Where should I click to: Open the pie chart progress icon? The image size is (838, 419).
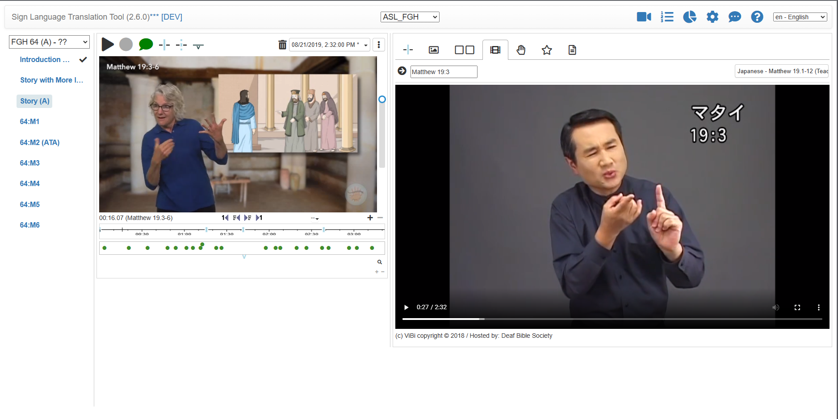[690, 17]
